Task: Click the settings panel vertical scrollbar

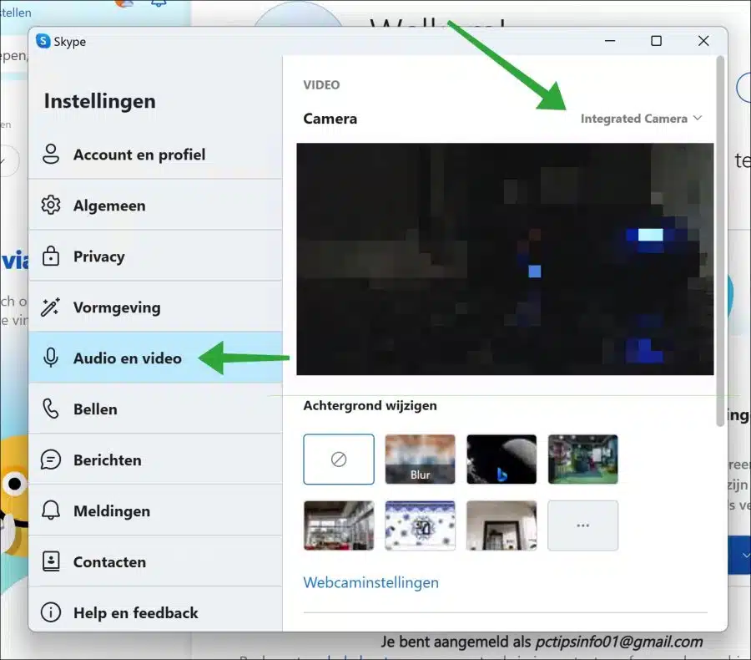Action: click(x=720, y=241)
